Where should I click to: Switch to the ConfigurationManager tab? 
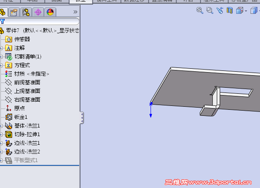click(26, 12)
